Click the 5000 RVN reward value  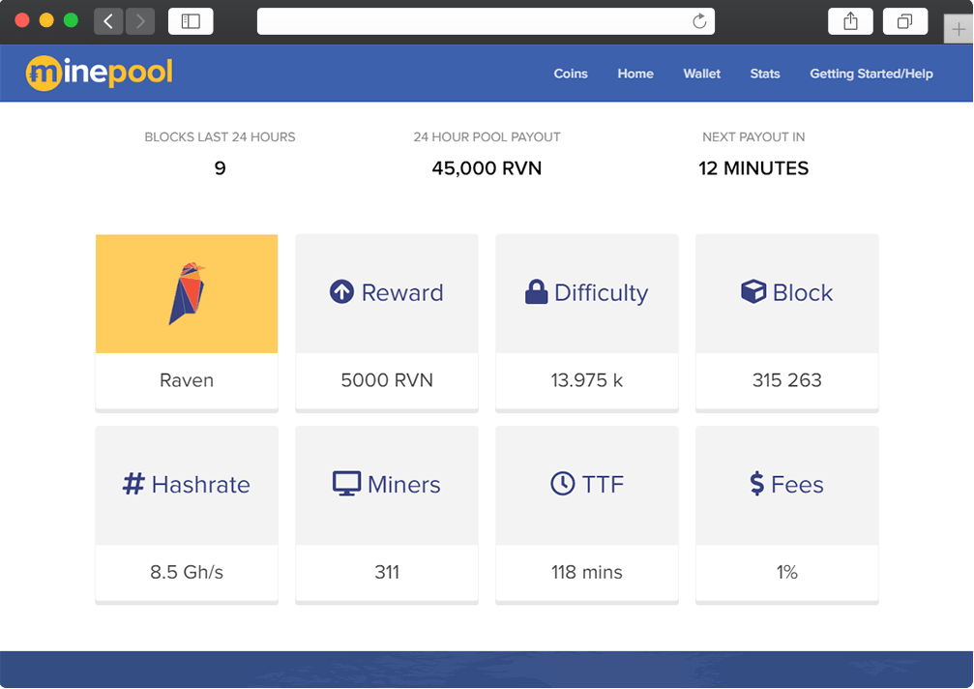point(387,380)
